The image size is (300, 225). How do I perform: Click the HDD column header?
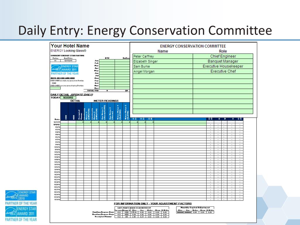click(72, 111)
